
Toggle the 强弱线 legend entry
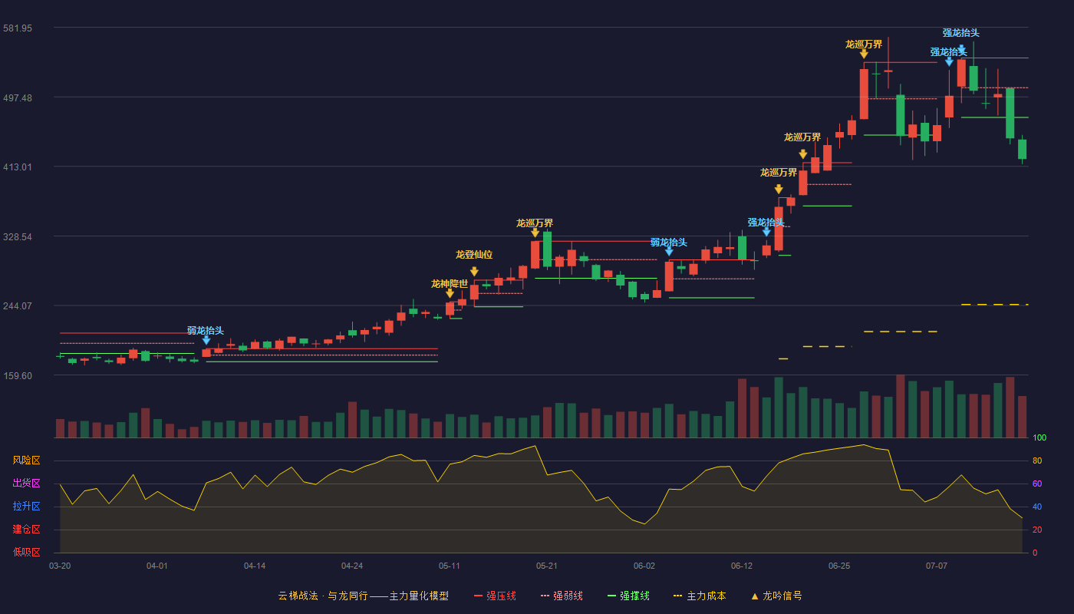562,596
